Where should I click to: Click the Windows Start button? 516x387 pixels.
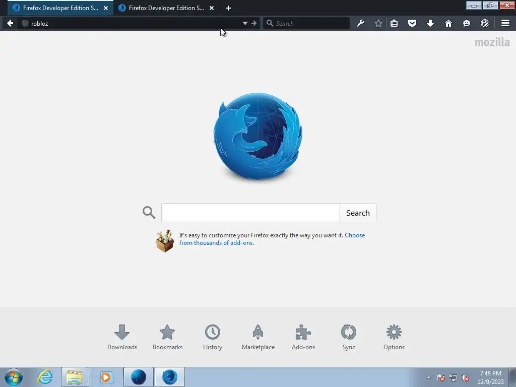pyautogui.click(x=14, y=377)
